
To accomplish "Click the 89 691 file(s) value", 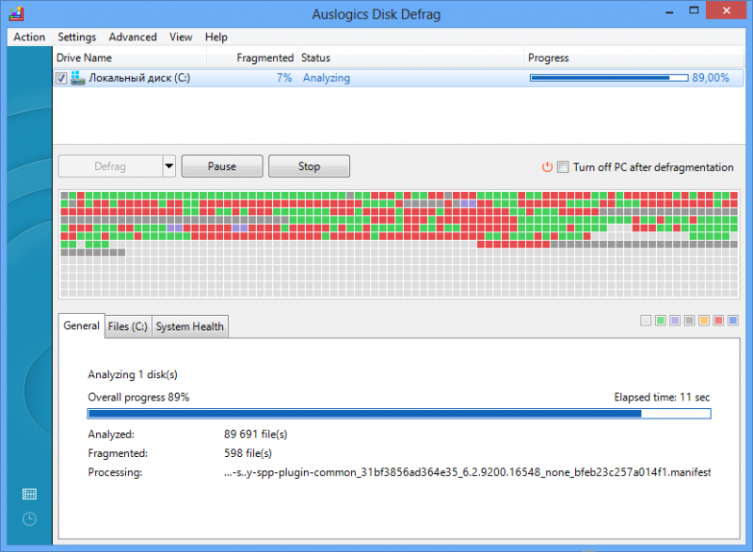I will [x=255, y=434].
